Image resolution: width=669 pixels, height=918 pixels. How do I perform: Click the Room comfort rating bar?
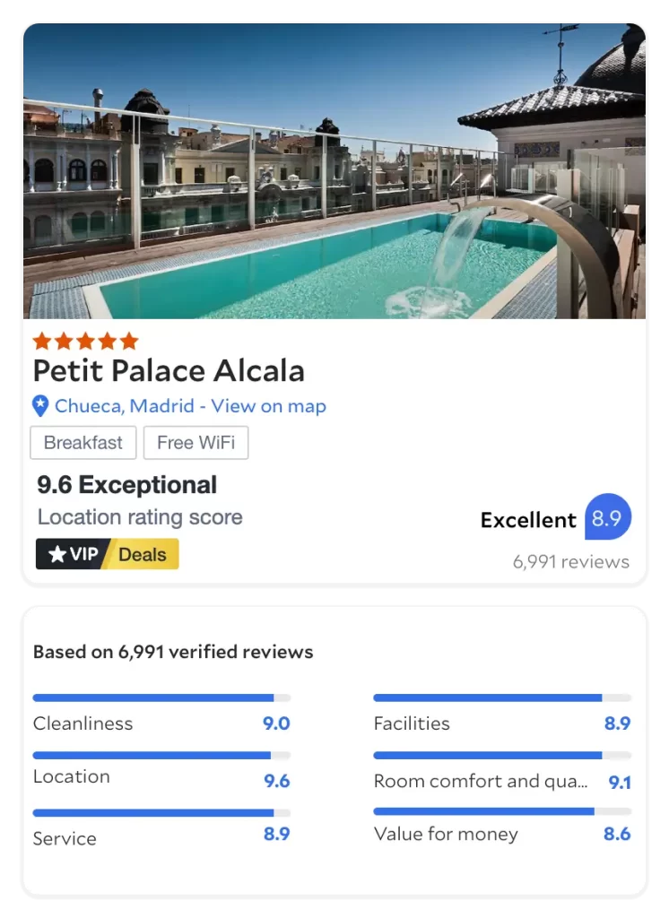click(502, 756)
